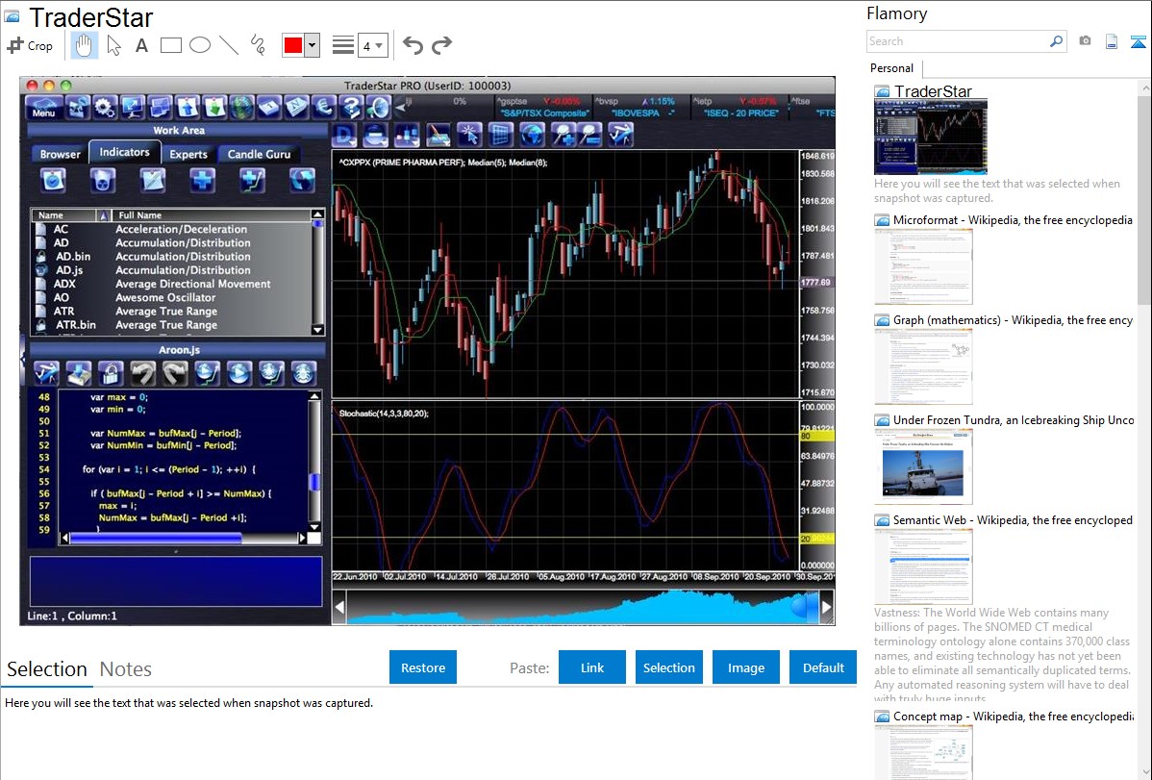Undo the last annotation

click(x=413, y=45)
